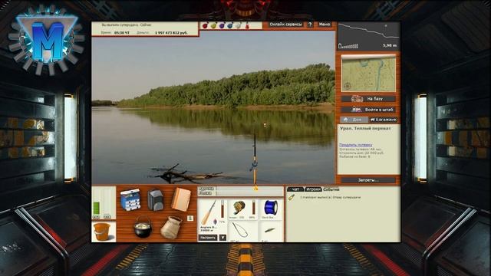
Task: Open the blue tackle box
Action: pos(130,199)
